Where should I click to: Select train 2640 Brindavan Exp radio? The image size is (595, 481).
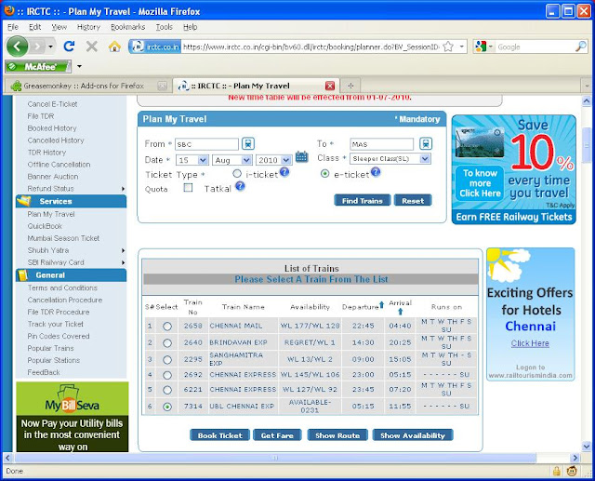pyautogui.click(x=167, y=342)
